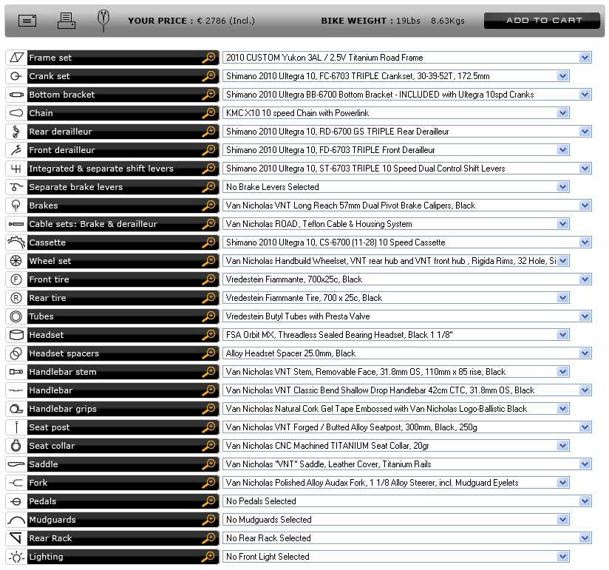609x570 pixels.
Task: Open the Rear Rack dropdown
Action: (585, 538)
